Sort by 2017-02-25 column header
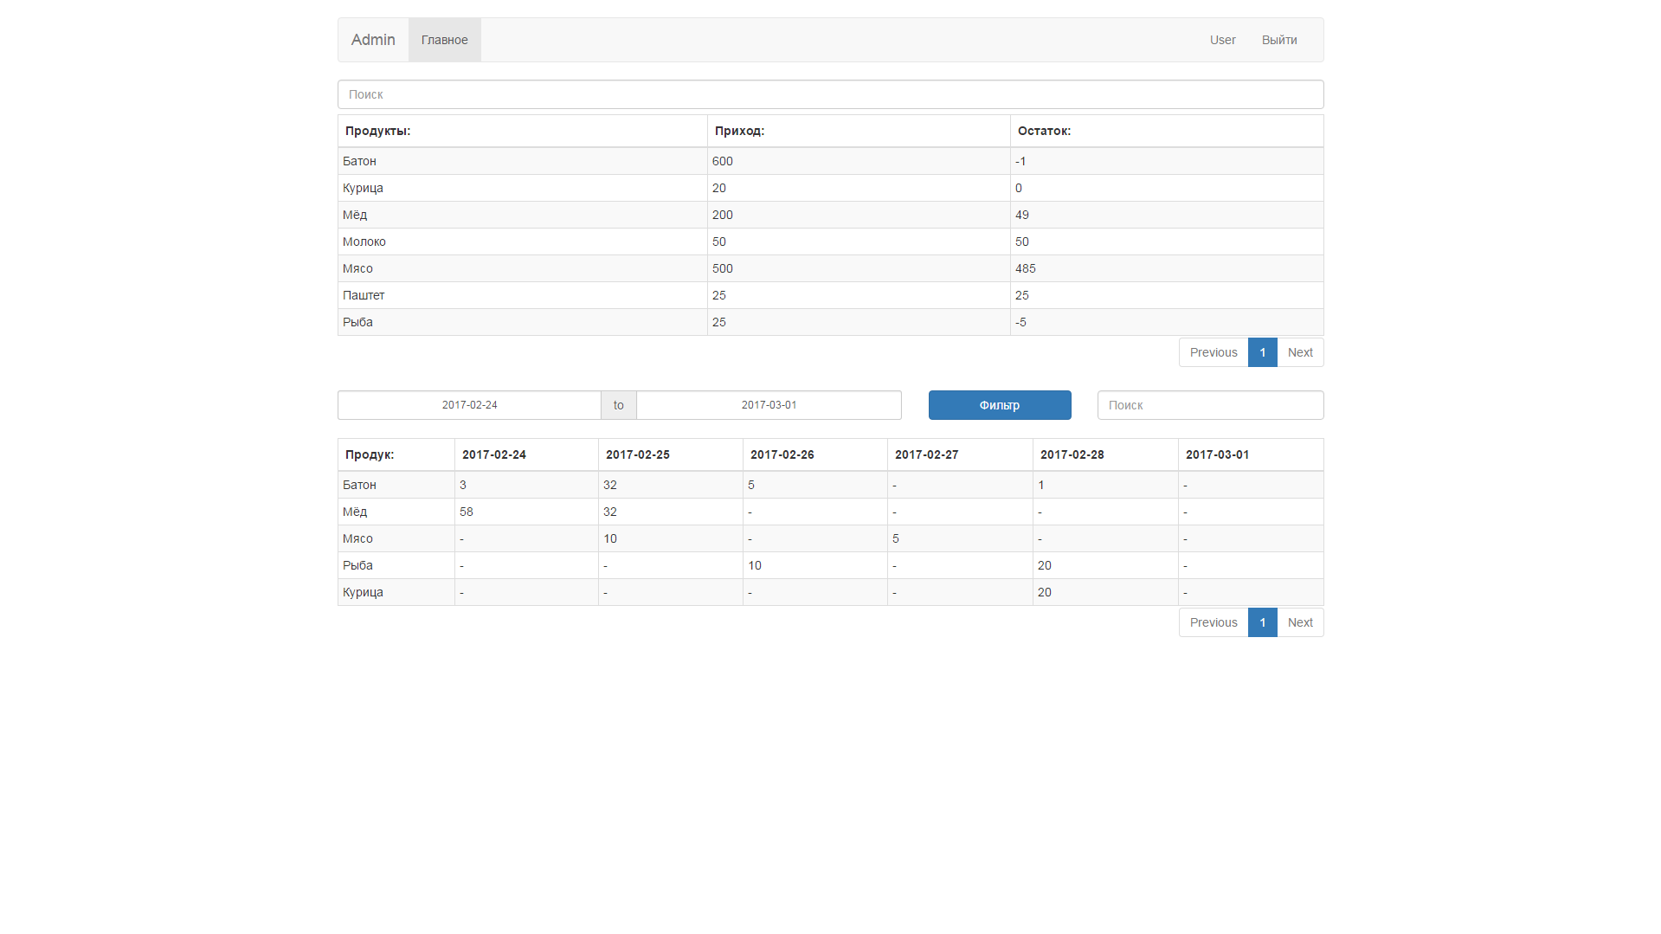 [x=671, y=454]
